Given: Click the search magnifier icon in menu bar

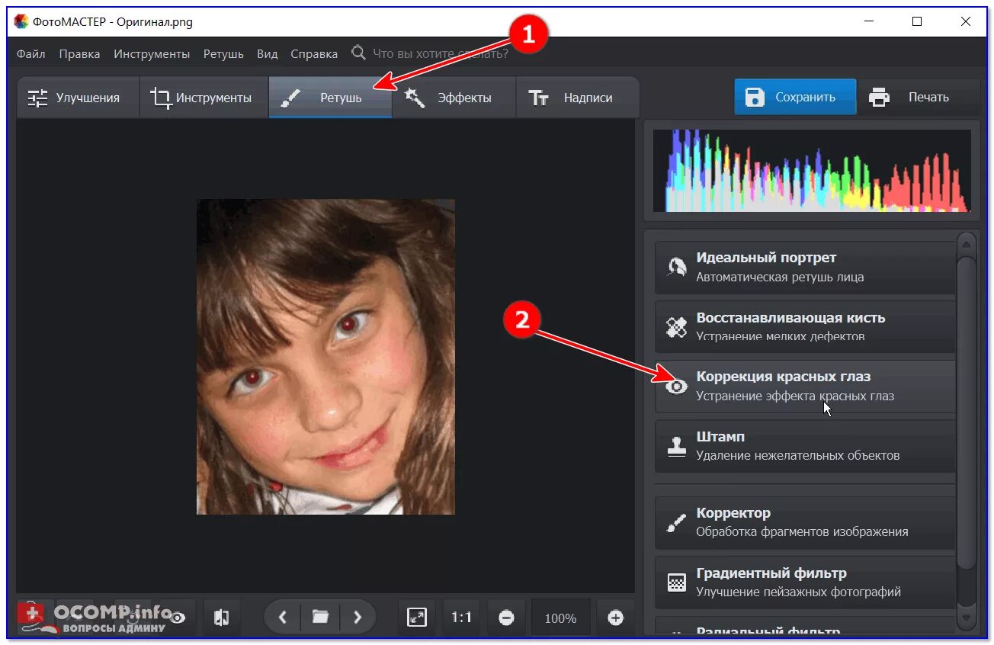Looking at the screenshot, I should (x=358, y=53).
